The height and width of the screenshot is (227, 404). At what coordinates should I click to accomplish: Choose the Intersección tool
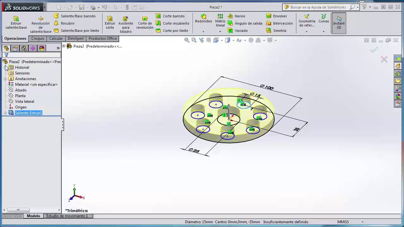tap(279, 23)
